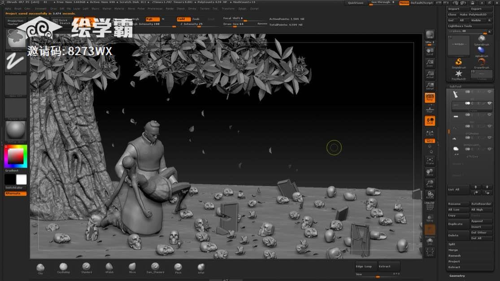Select the hPolish brush
The width and height of the screenshot is (500, 281).
pos(109,268)
